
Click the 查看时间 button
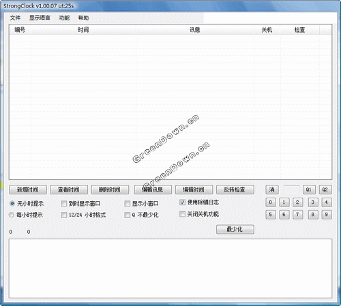69,189
